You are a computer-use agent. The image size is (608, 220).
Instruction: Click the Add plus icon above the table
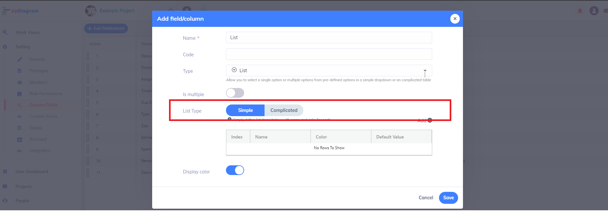pyautogui.click(x=430, y=120)
